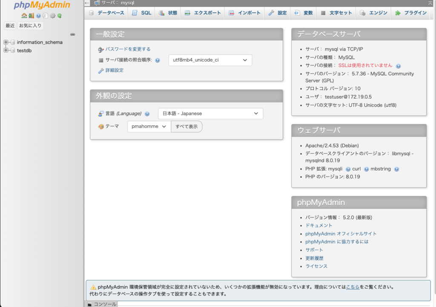Click the ウェブサーバ panel header
This screenshot has height=307, width=436.
pos(359,131)
